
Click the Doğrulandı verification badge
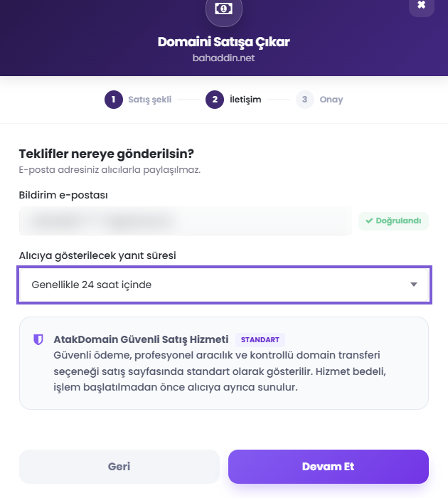(x=393, y=221)
